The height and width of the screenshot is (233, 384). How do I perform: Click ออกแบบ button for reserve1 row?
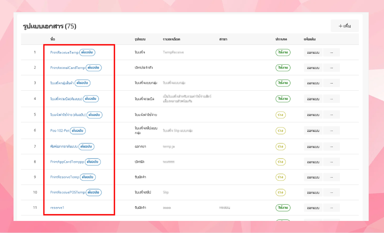[313, 208]
